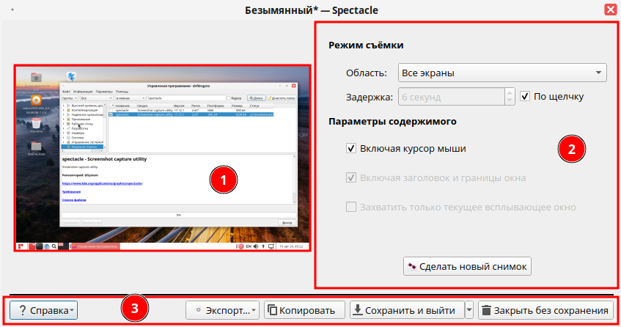Expand the arrow next to Сохранить и выйти
This screenshot has height=327, width=621.
click(469, 310)
